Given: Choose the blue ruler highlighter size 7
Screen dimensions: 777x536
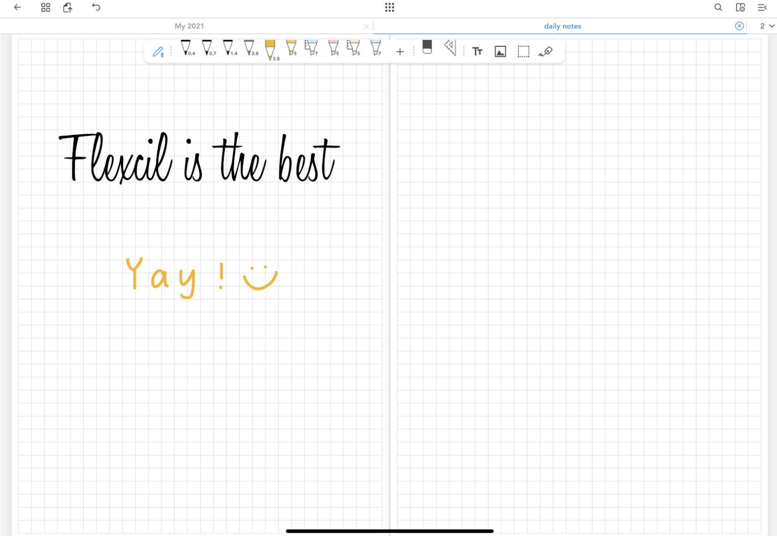Looking at the screenshot, I should tap(311, 48).
